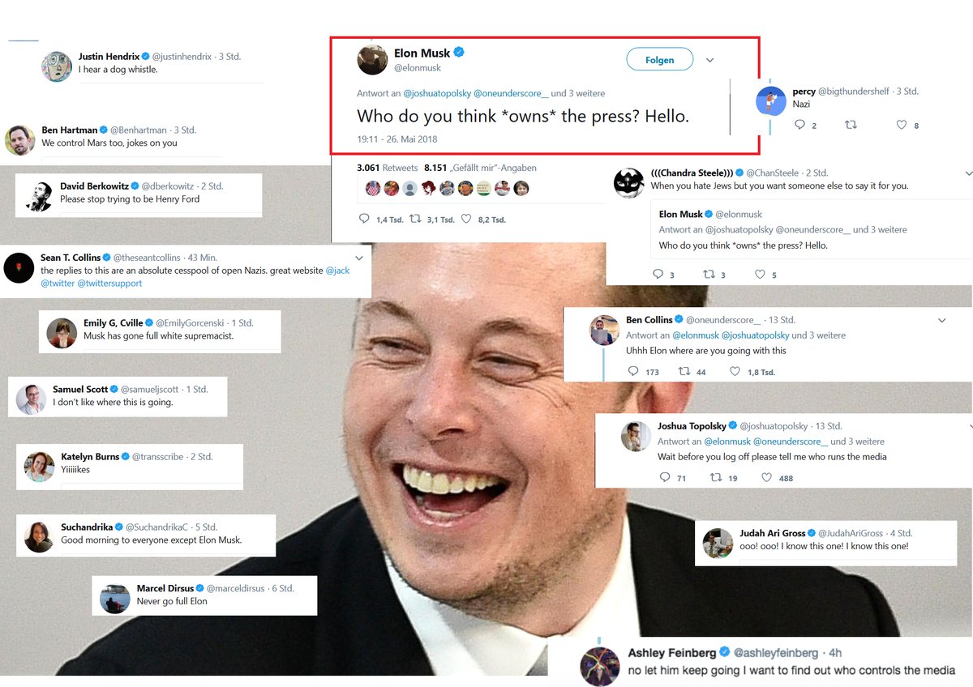
Task: Click the reply icon on Joshua Topolsky's tweet
Action: 665,478
